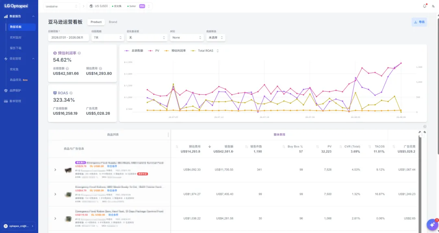Click the language translate icon
Screen dimensions: 439x233
[x=433, y=6]
